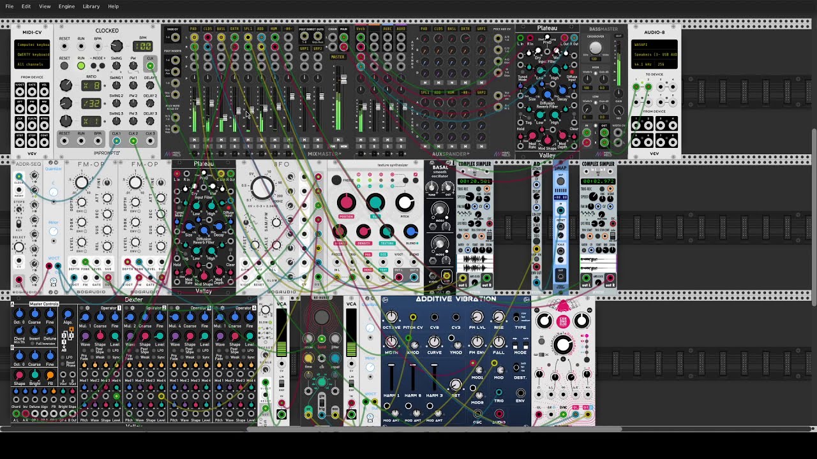Click the AUDIO output jack on Additive Vibration

(499, 414)
